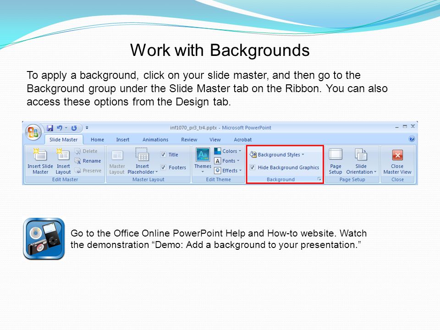Click the Background Styles paint bucket icon
The width and height of the screenshot is (440, 330).
253,154
